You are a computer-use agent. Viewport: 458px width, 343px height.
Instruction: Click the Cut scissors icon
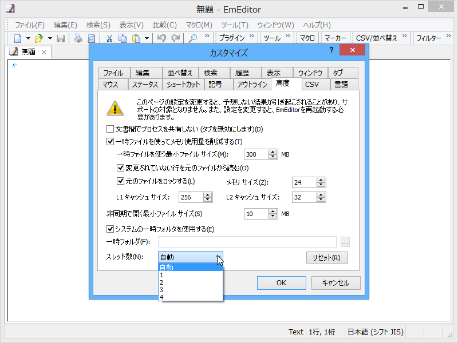(x=109, y=38)
